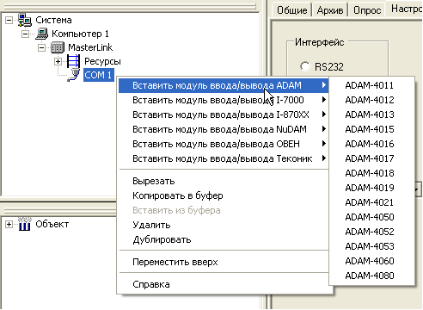Image resolution: width=423 pixels, height=310 pixels.
Task: Click the Ресурсы resources icon
Action: [x=73, y=61]
